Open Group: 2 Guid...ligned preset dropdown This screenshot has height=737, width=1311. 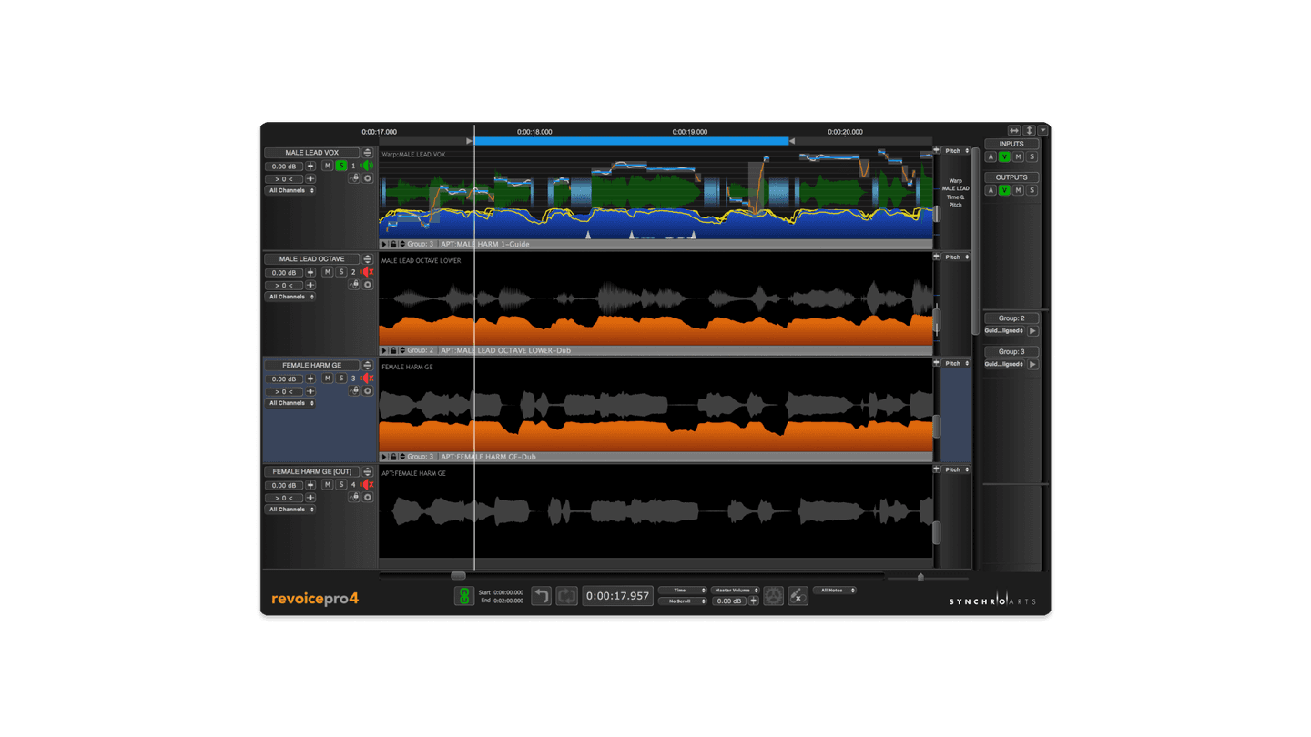tap(1004, 331)
